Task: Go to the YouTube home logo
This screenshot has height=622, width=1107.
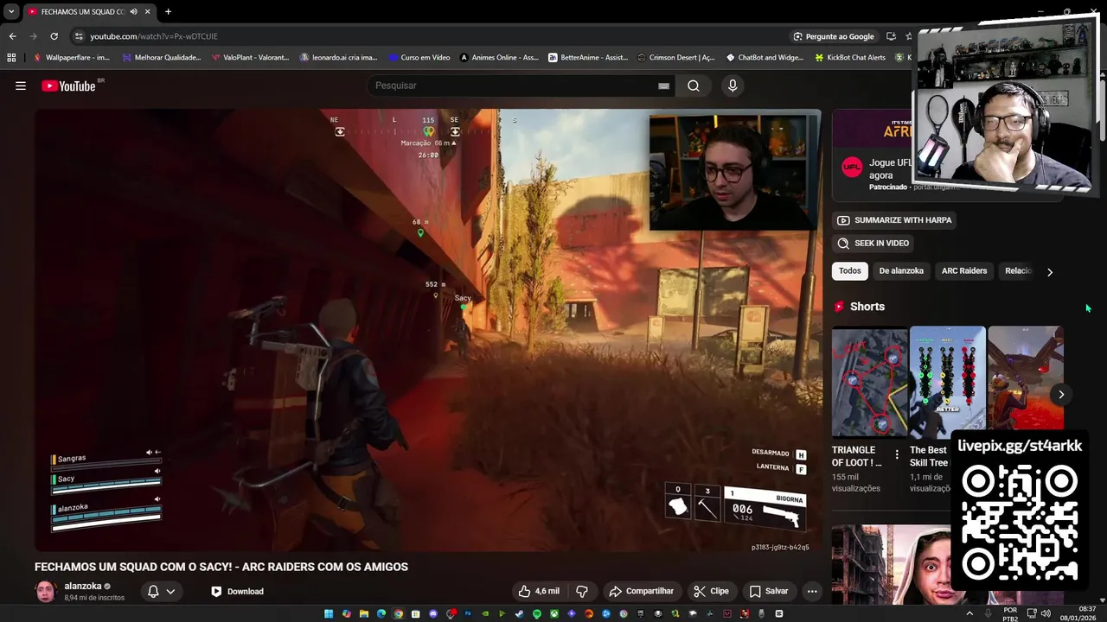Action: click(x=68, y=86)
